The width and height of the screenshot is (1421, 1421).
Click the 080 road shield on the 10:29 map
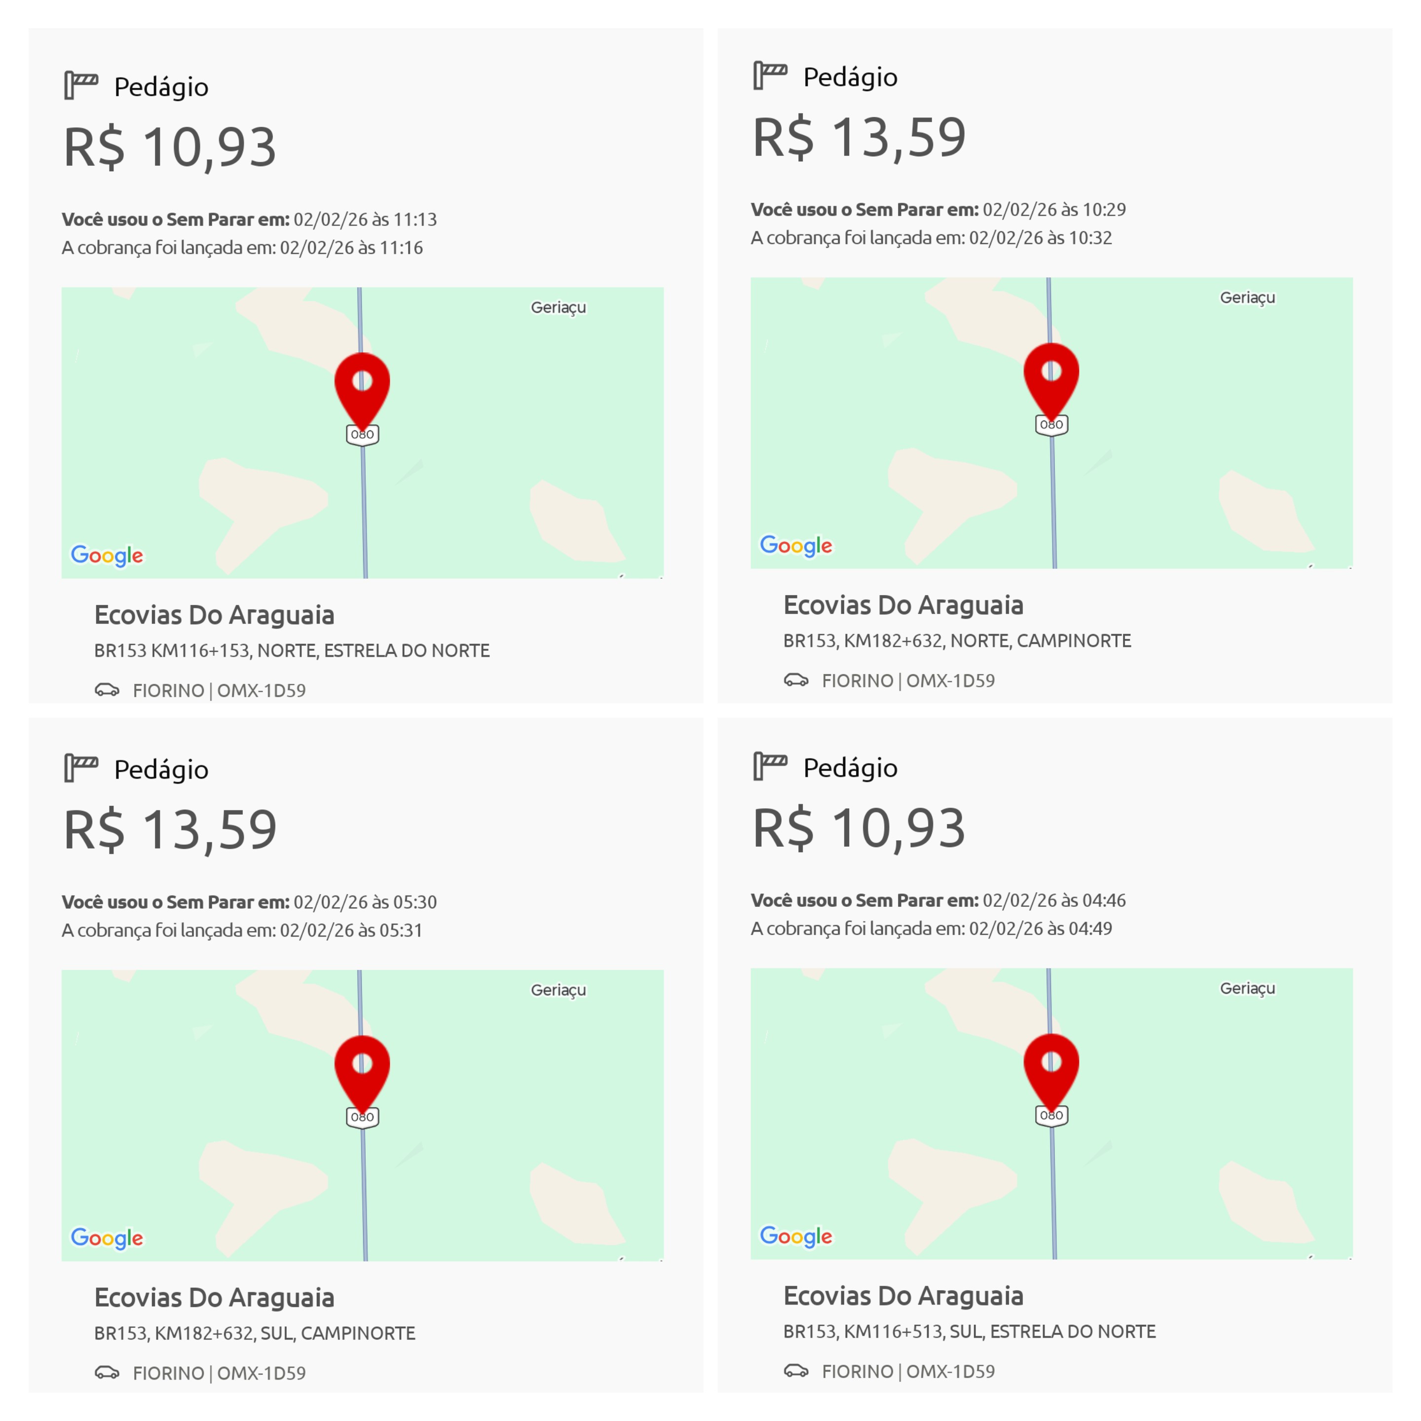tap(1051, 425)
